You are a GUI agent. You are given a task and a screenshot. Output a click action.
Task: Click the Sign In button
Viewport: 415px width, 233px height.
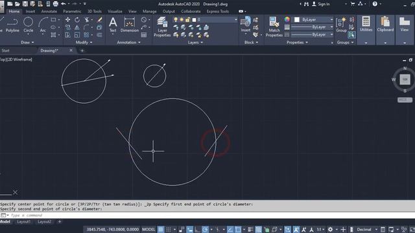(x=321, y=4)
